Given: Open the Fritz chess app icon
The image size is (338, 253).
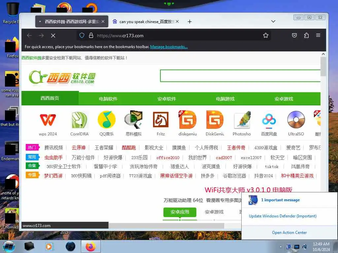Looking at the screenshot, I should point(161,120).
